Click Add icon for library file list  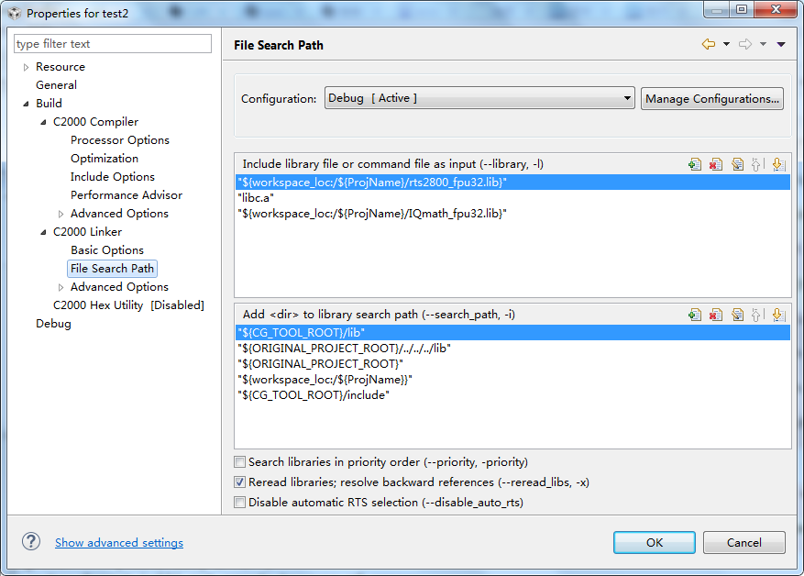(x=695, y=164)
